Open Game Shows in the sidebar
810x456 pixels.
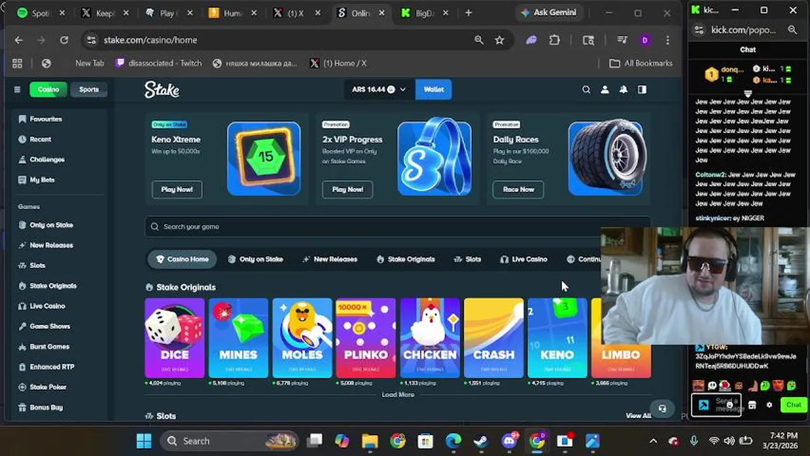[x=44, y=326]
